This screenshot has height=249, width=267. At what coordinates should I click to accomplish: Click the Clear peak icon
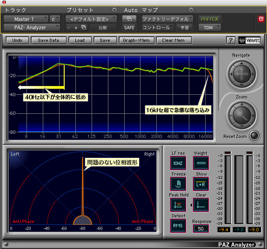pos(201,205)
